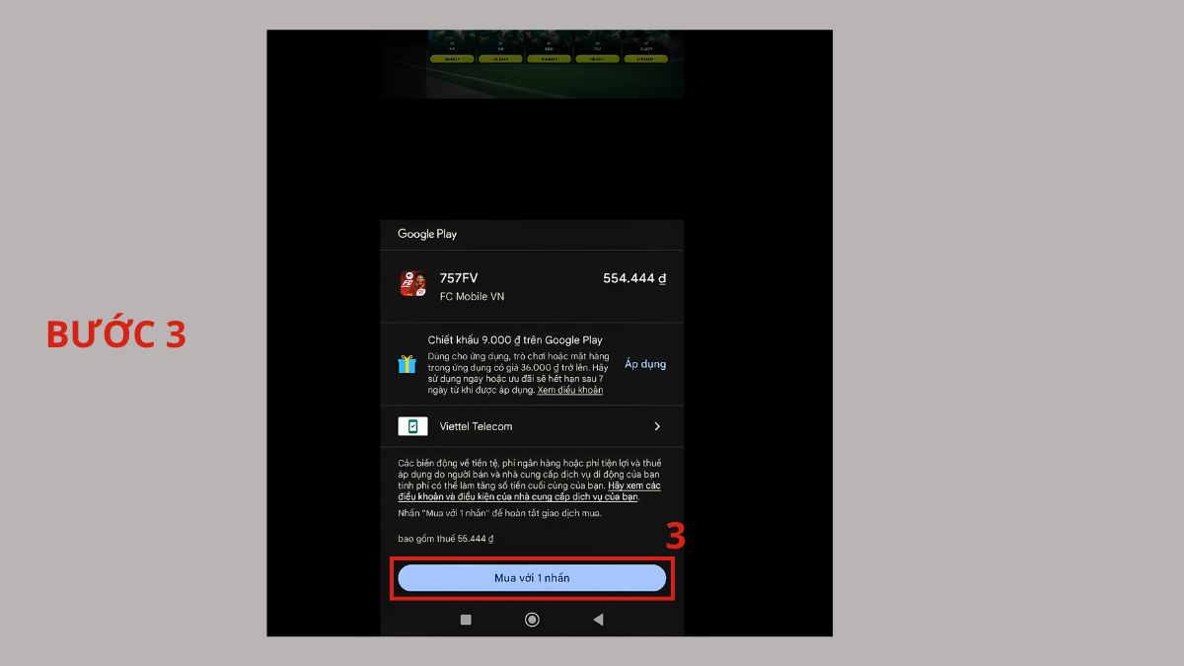Click the price 554.444 đ
This screenshot has height=666, width=1184.
tap(634, 278)
